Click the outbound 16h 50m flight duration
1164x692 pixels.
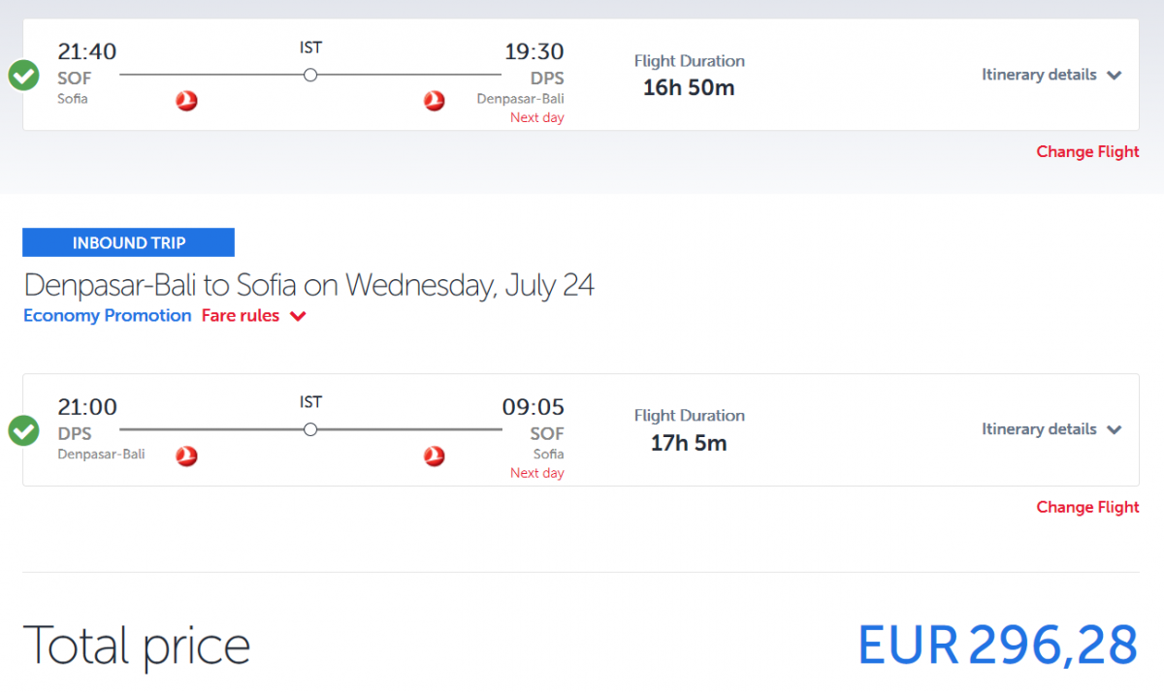click(x=689, y=88)
